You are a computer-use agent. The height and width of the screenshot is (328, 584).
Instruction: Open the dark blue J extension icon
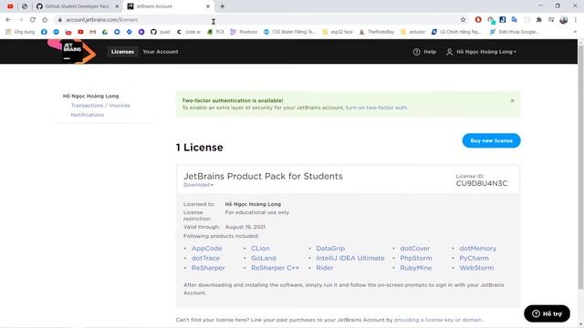click(503, 20)
